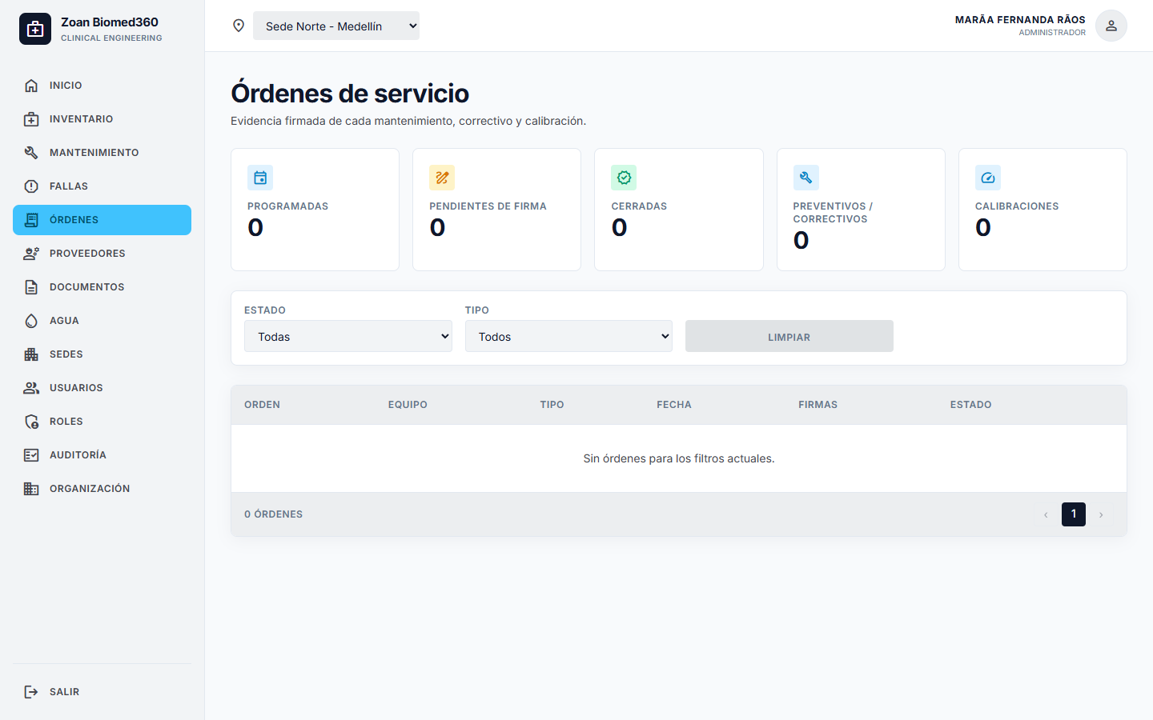Viewport: 1153px width, 720px height.
Task: Click the 'Órdenes de servicio' page heading
Action: 350,94
